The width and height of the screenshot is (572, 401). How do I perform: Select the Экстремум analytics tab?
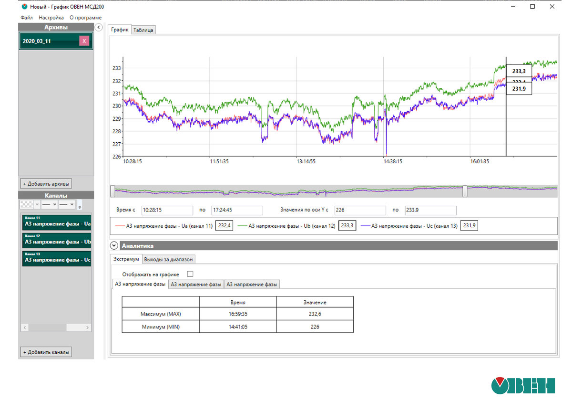[x=126, y=259]
